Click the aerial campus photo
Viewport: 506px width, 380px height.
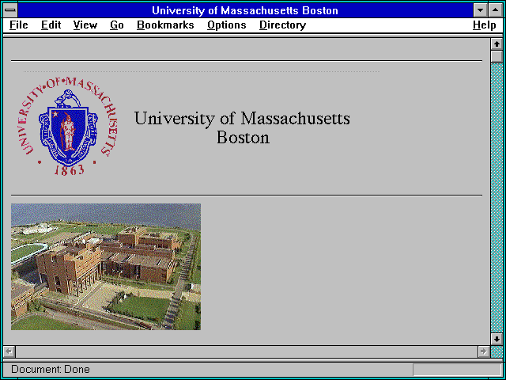pos(106,267)
